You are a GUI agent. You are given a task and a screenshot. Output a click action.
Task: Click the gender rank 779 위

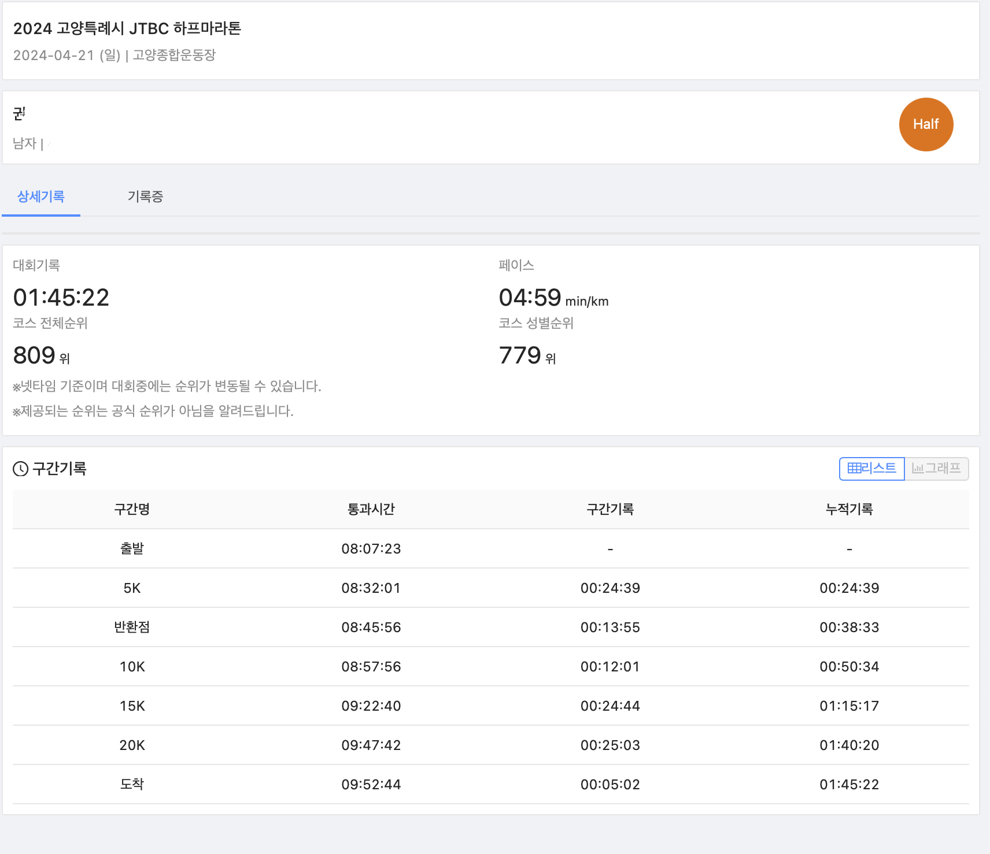[527, 355]
